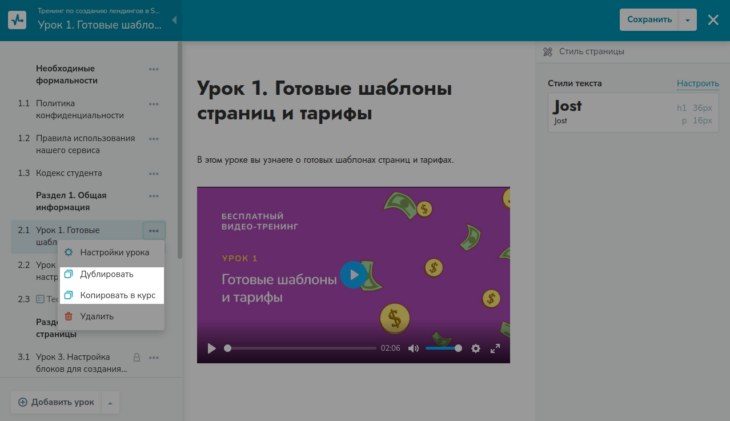Image resolution: width=730 pixels, height=421 pixels.
Task: Click the Сохранить button
Action: tap(649, 20)
